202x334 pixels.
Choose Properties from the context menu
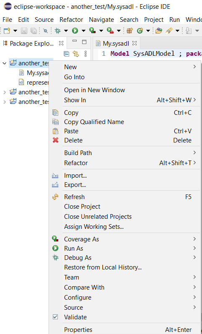tap(125, 330)
